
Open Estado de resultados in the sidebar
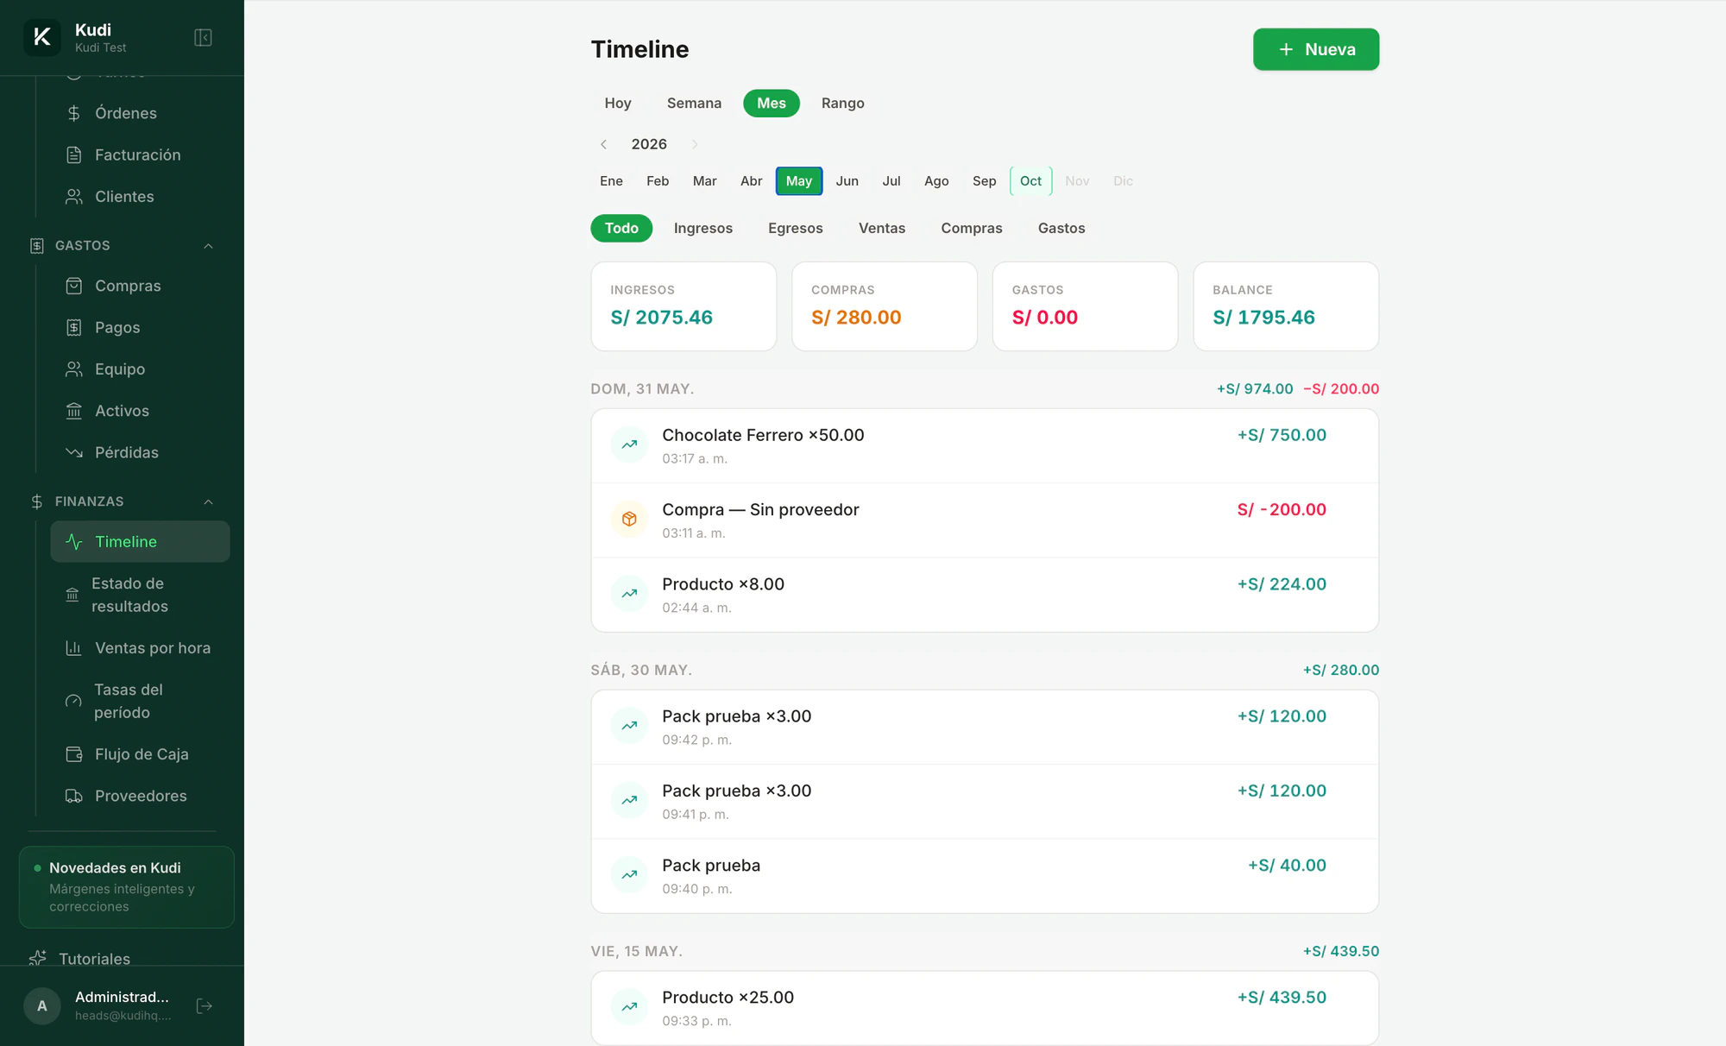(x=140, y=595)
